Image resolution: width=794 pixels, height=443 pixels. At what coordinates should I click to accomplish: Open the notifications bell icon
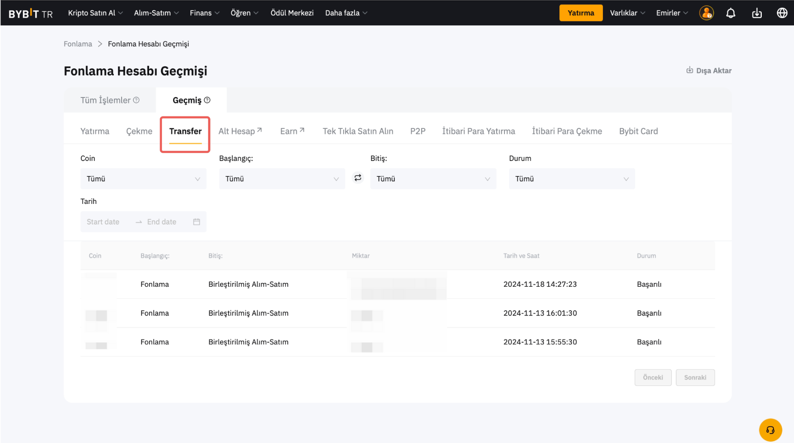coord(730,13)
